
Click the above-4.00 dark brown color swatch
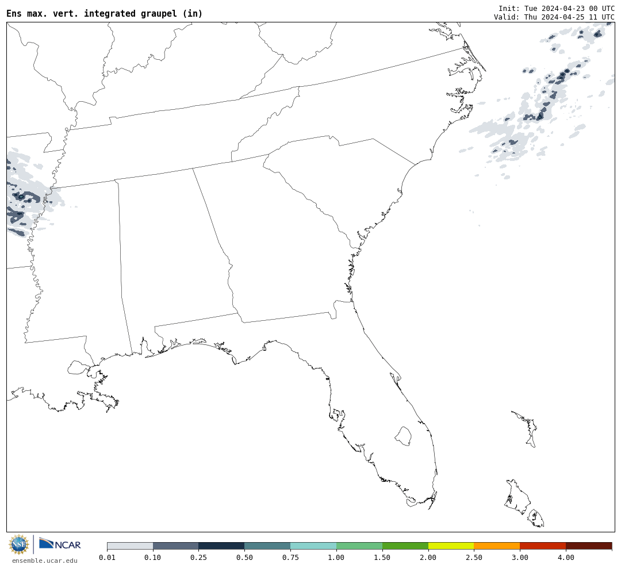[x=589, y=546]
